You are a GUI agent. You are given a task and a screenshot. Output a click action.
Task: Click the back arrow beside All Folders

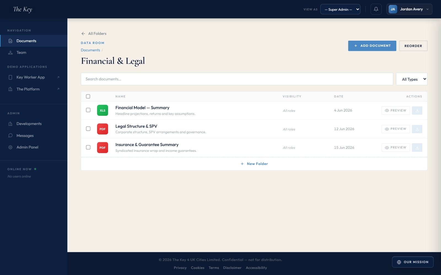tap(83, 34)
